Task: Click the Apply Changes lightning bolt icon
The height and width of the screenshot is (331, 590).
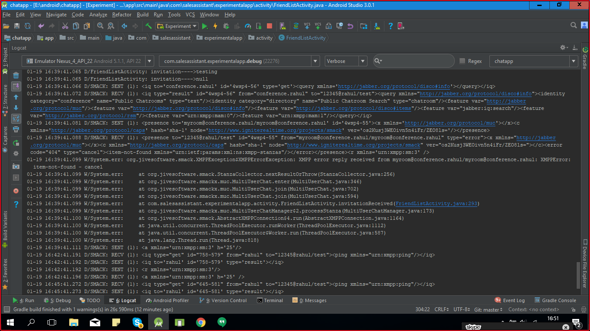Action: [215, 26]
